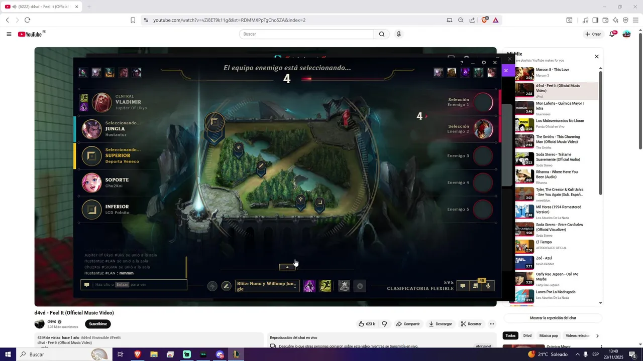Click the Descargar download button
The height and width of the screenshot is (361, 643).
(440, 324)
